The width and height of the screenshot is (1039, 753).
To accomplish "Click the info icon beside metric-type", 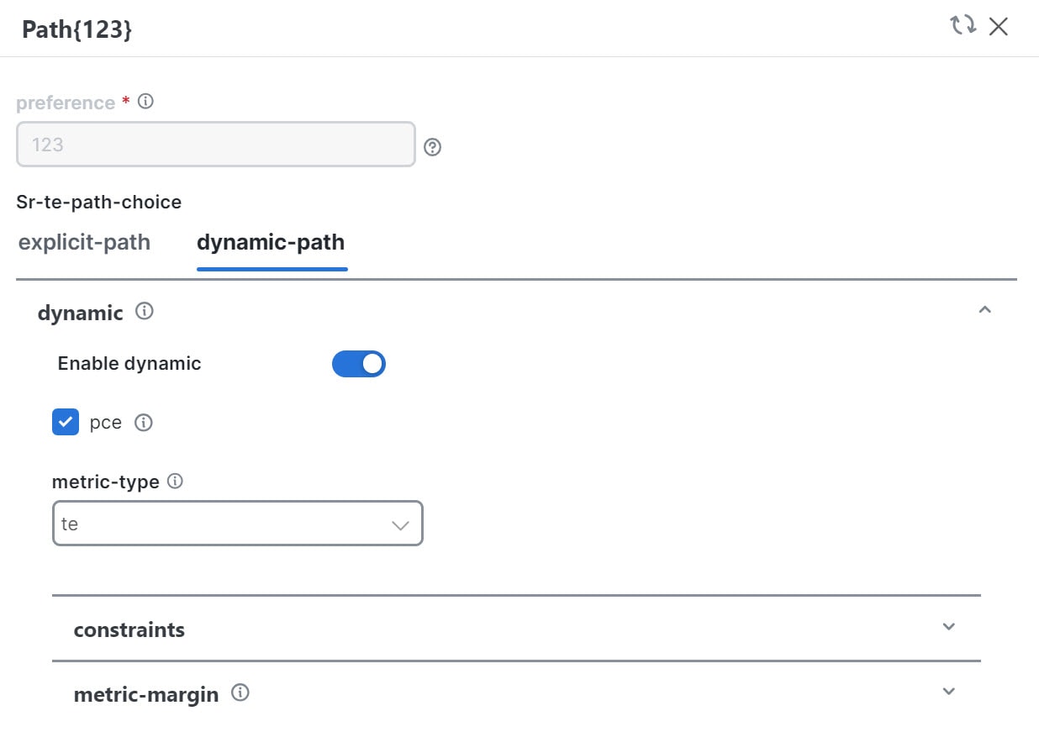I will coord(174,481).
